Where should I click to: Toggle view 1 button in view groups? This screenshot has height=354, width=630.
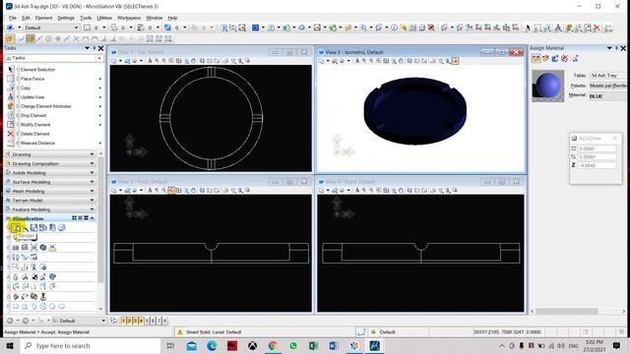(x=124, y=321)
